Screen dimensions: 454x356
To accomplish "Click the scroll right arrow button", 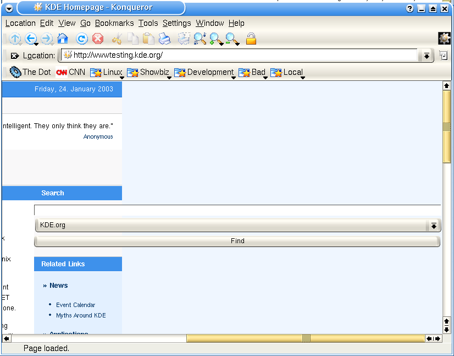I will (x=438, y=338).
